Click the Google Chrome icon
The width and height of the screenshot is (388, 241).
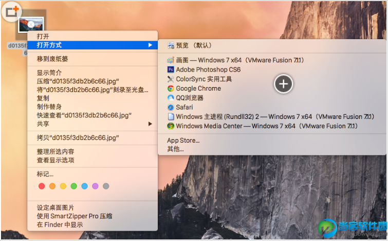tap(171, 89)
